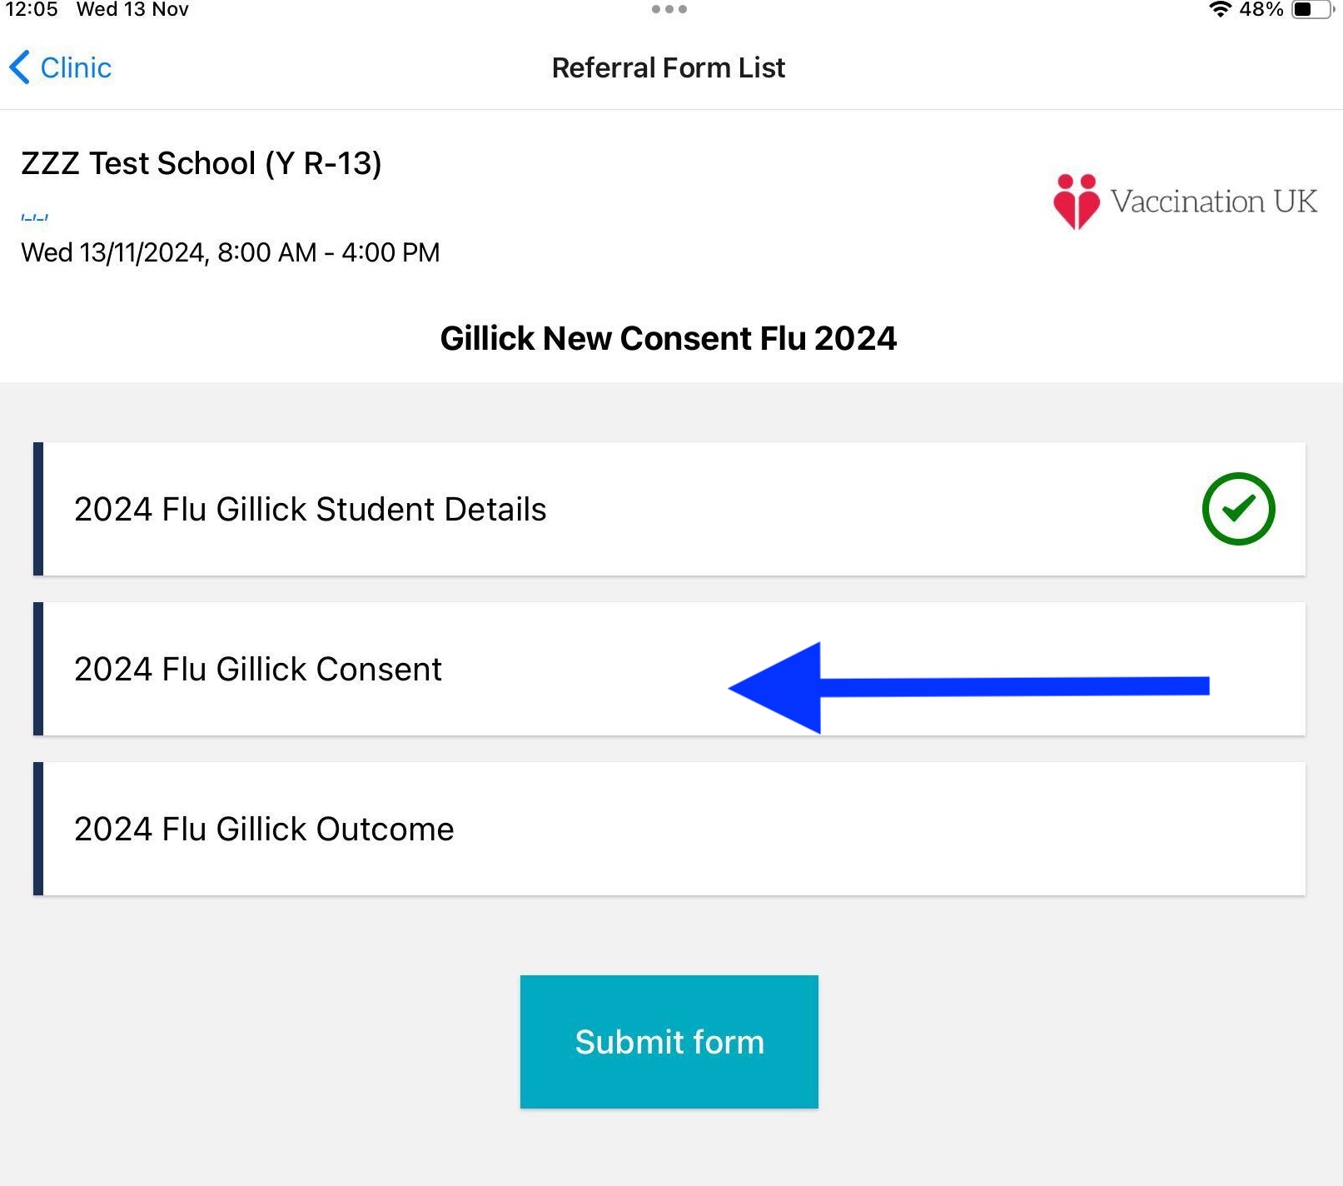
Task: Tap the small blue date placeholder link
Action: point(34,217)
